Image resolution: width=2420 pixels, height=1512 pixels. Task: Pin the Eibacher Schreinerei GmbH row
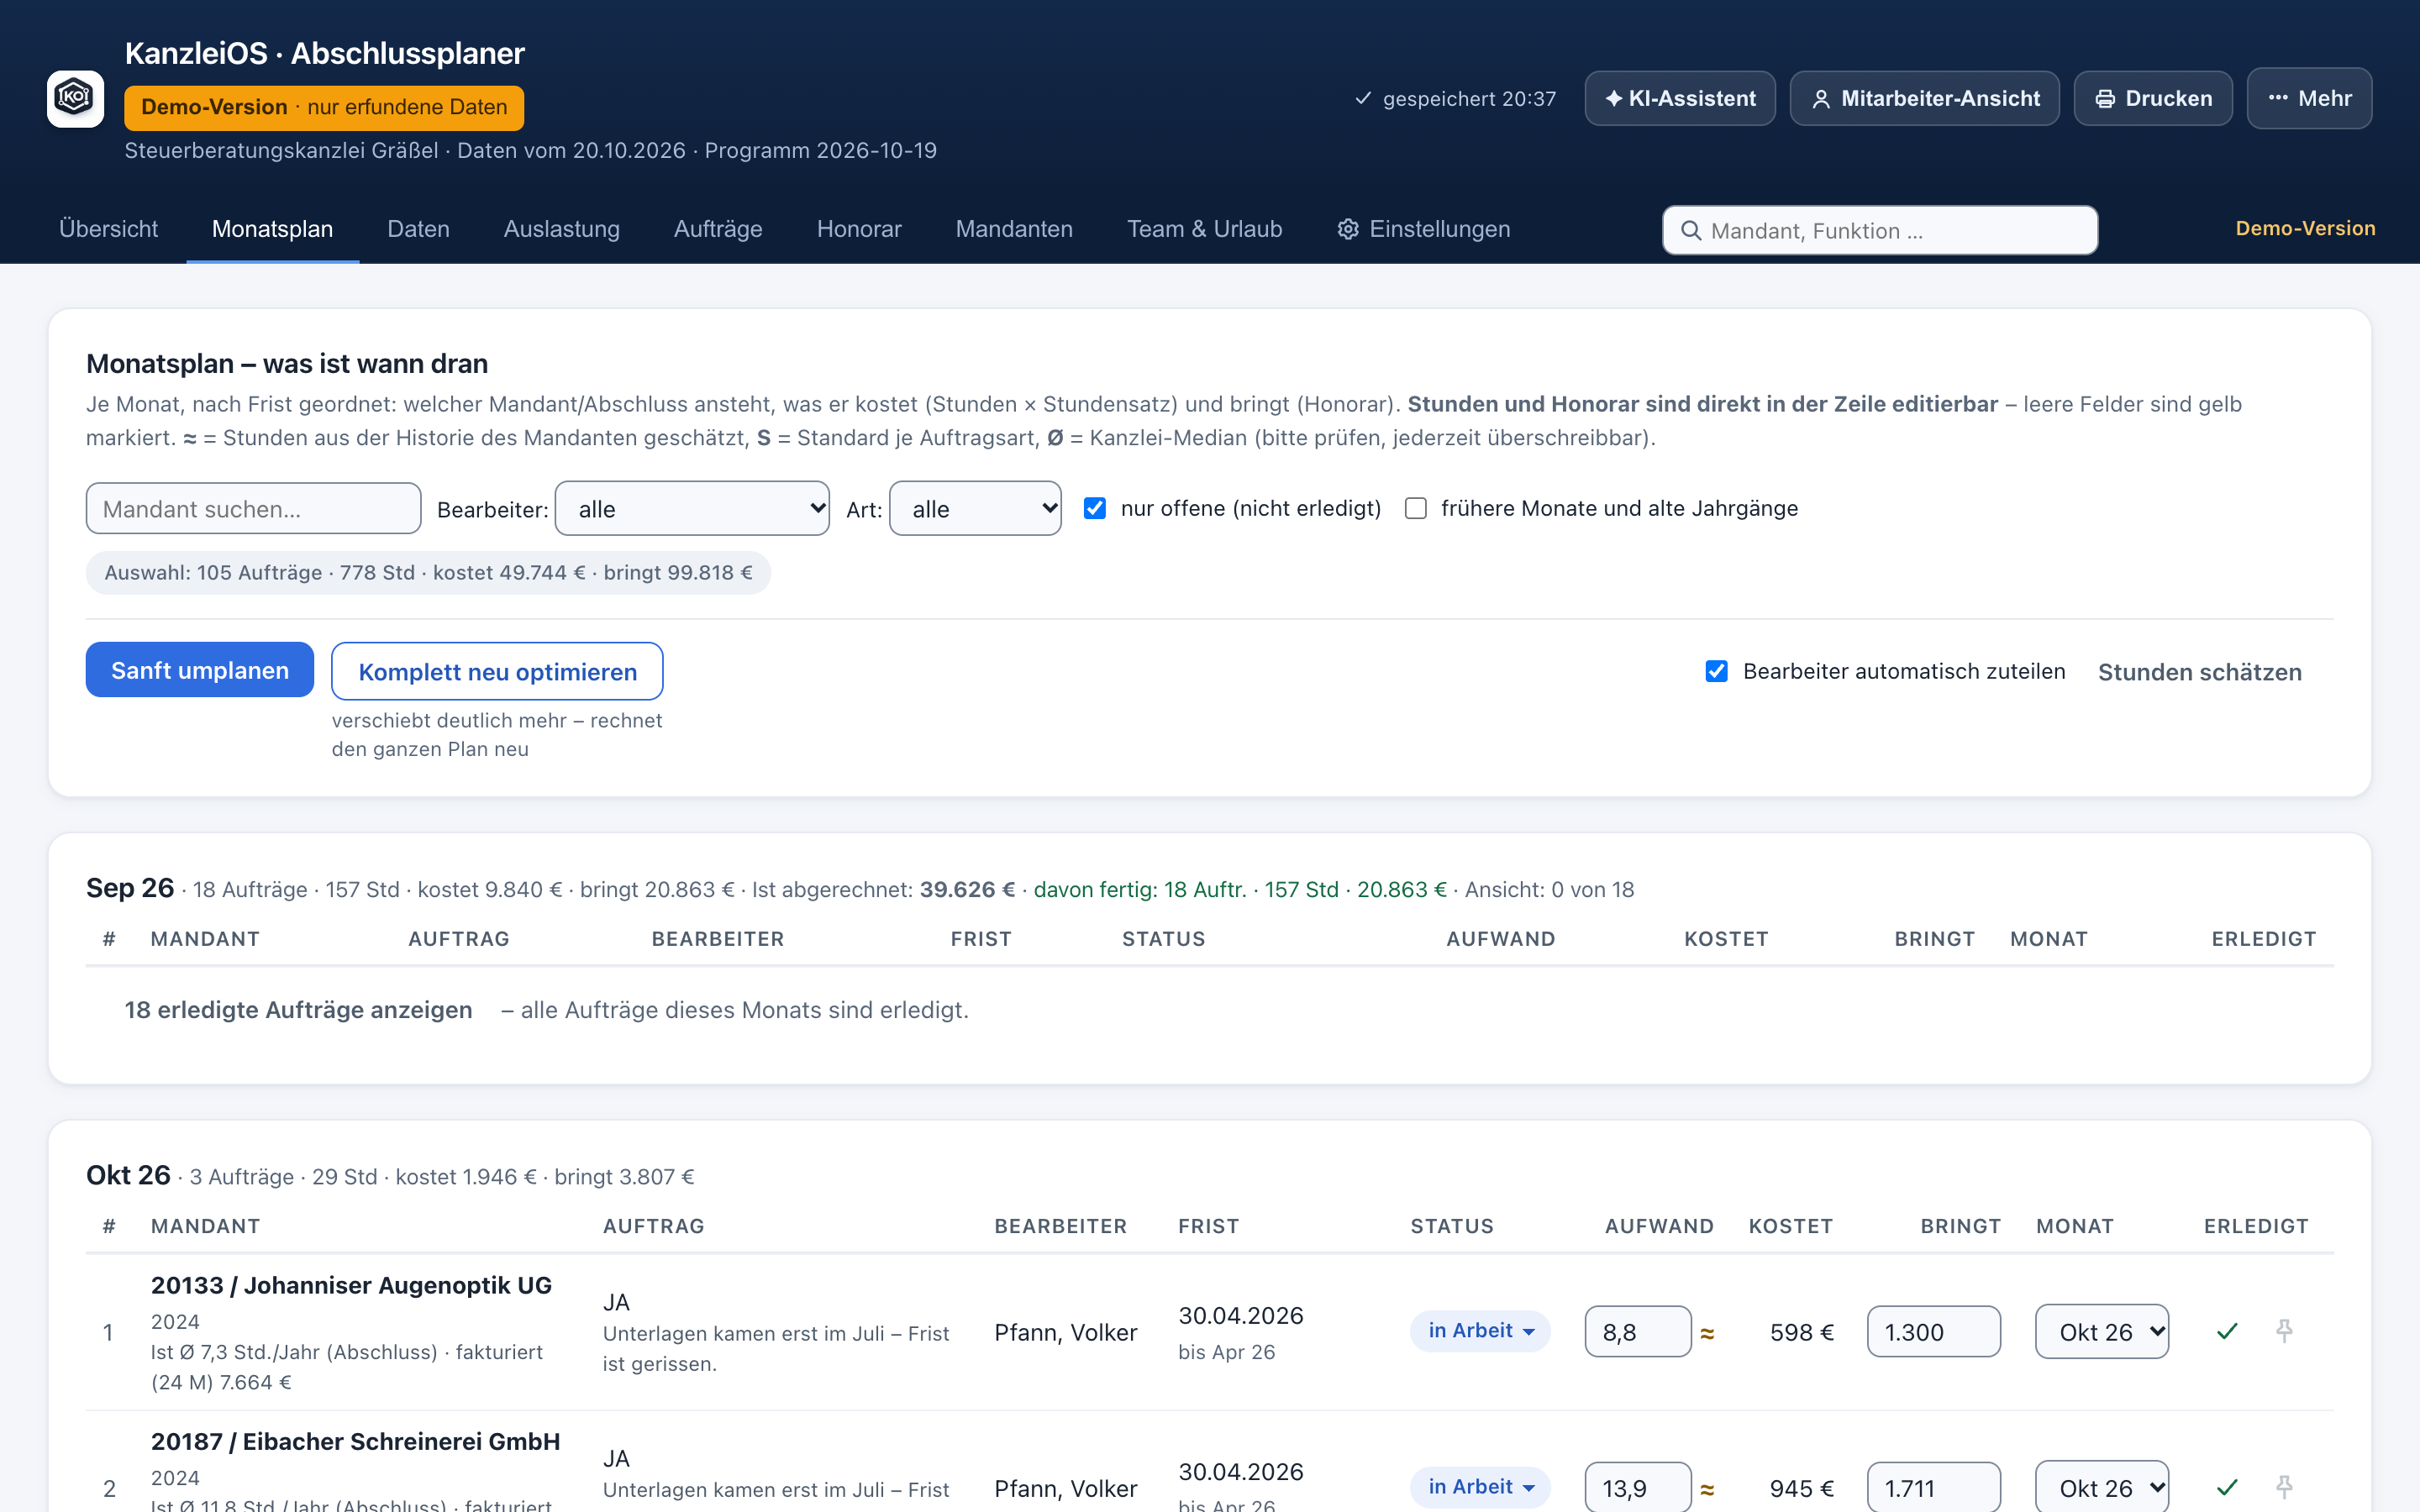[2284, 1487]
